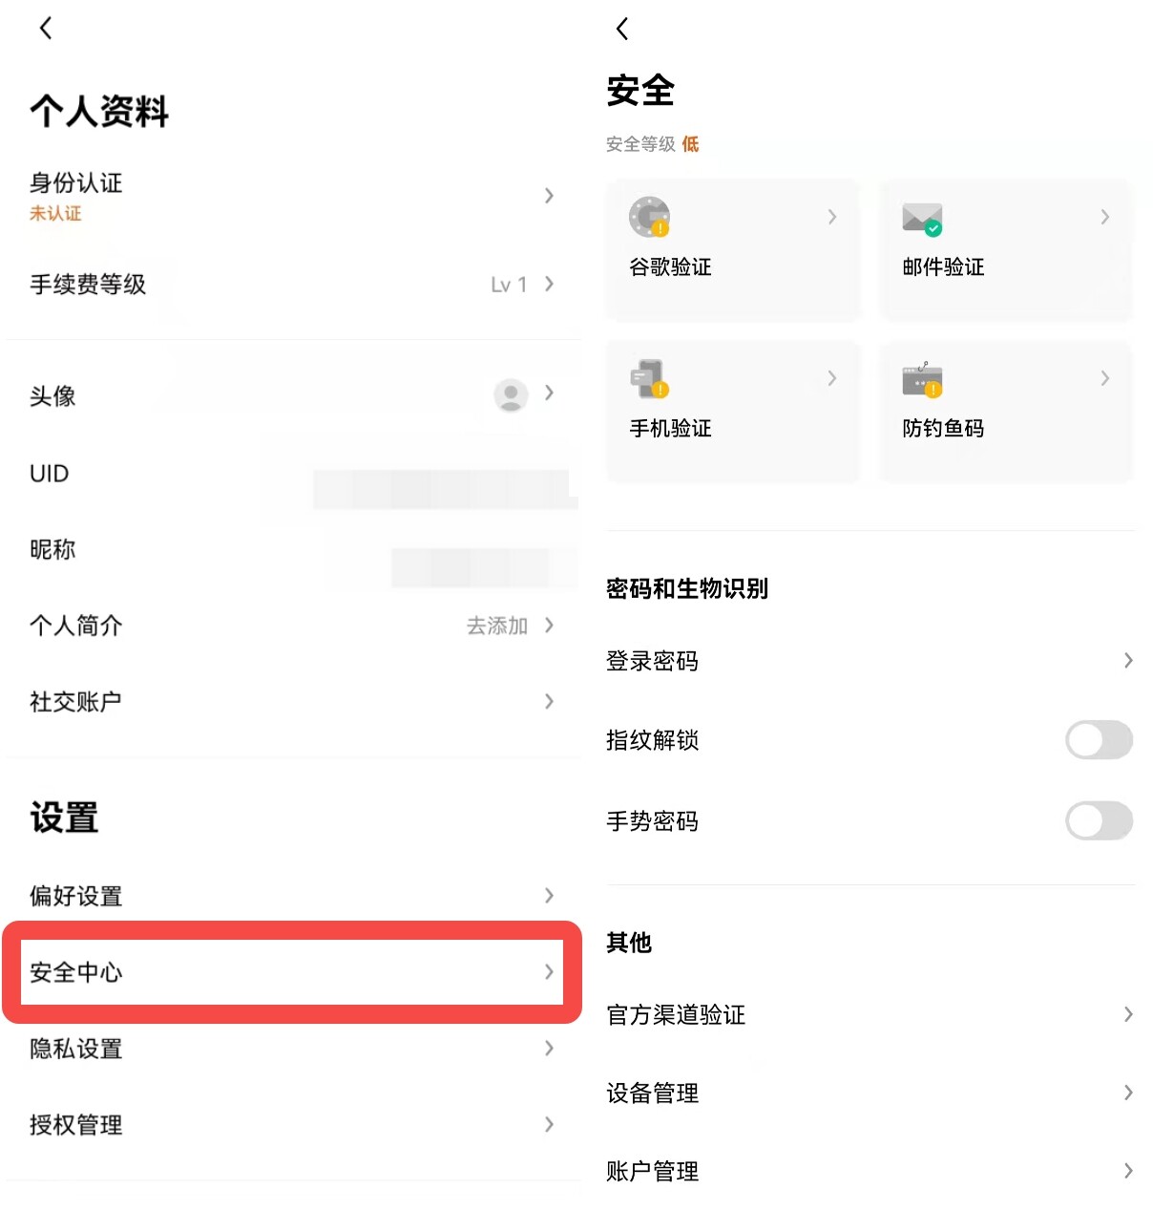Open the 社交账户 entry
The width and height of the screenshot is (1153, 1211).
292,702
